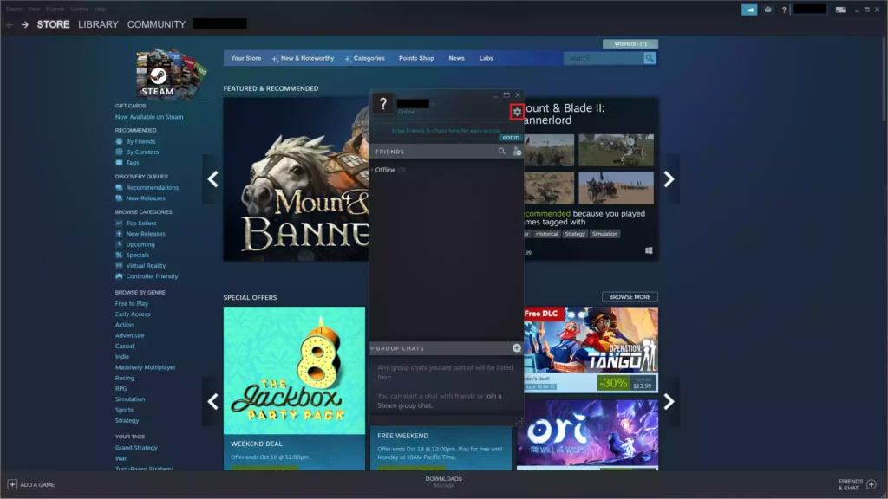Click the Add a Game plus icon
The height and width of the screenshot is (499, 888).
coord(12,485)
